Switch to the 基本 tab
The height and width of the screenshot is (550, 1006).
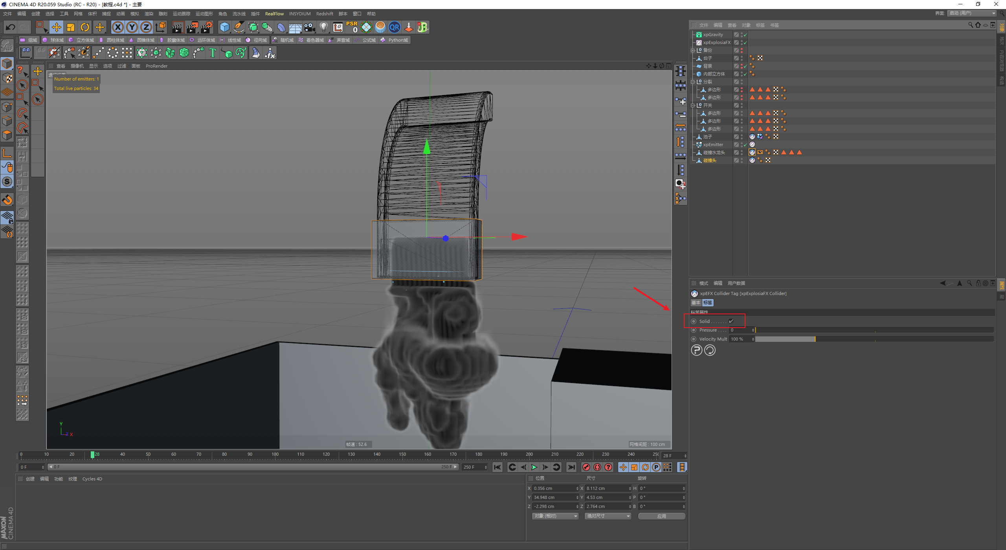click(696, 302)
